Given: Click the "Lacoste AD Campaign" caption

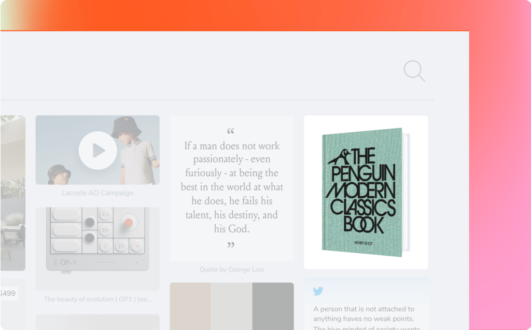Looking at the screenshot, I should [x=97, y=193].
